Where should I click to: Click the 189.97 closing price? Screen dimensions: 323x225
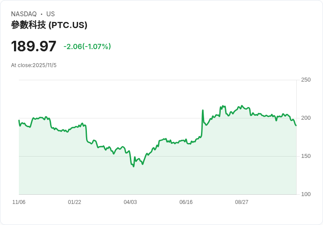click(x=34, y=46)
